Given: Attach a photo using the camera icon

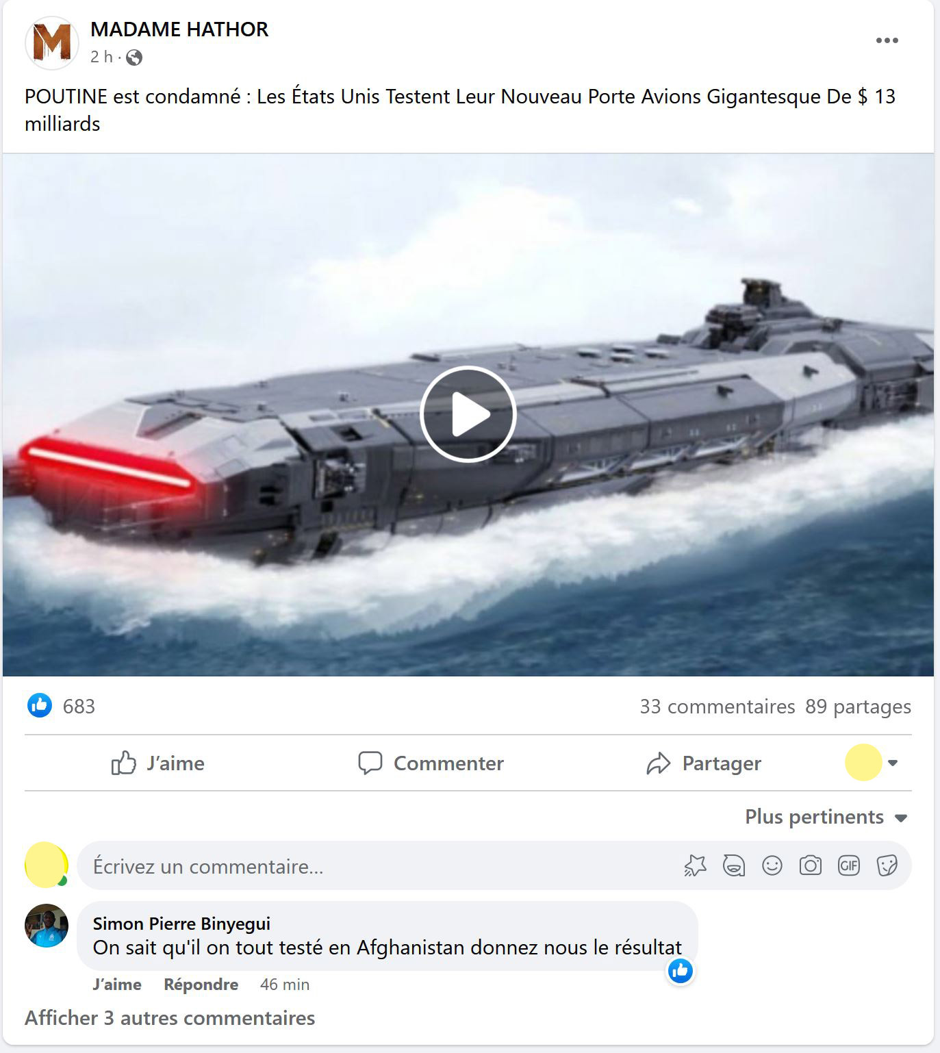Looking at the screenshot, I should [x=811, y=866].
